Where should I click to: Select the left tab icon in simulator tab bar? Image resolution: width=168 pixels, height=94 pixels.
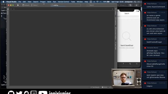click(123, 64)
